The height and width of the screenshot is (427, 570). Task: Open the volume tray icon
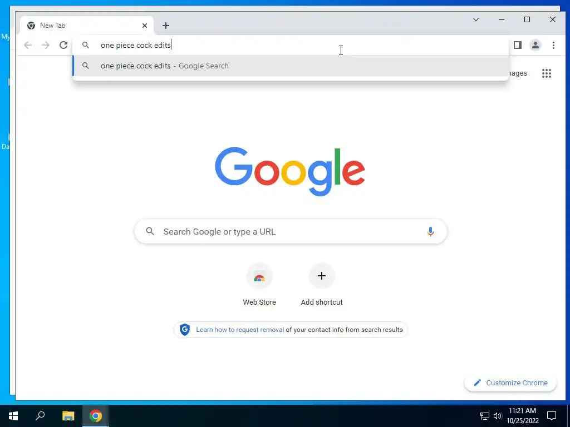(x=498, y=416)
